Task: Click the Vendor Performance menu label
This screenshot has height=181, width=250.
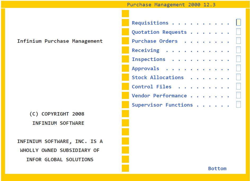Action: (159, 96)
